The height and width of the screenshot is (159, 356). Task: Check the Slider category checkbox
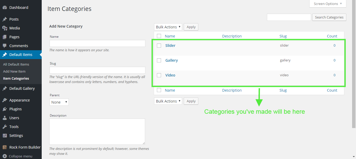[x=159, y=46]
